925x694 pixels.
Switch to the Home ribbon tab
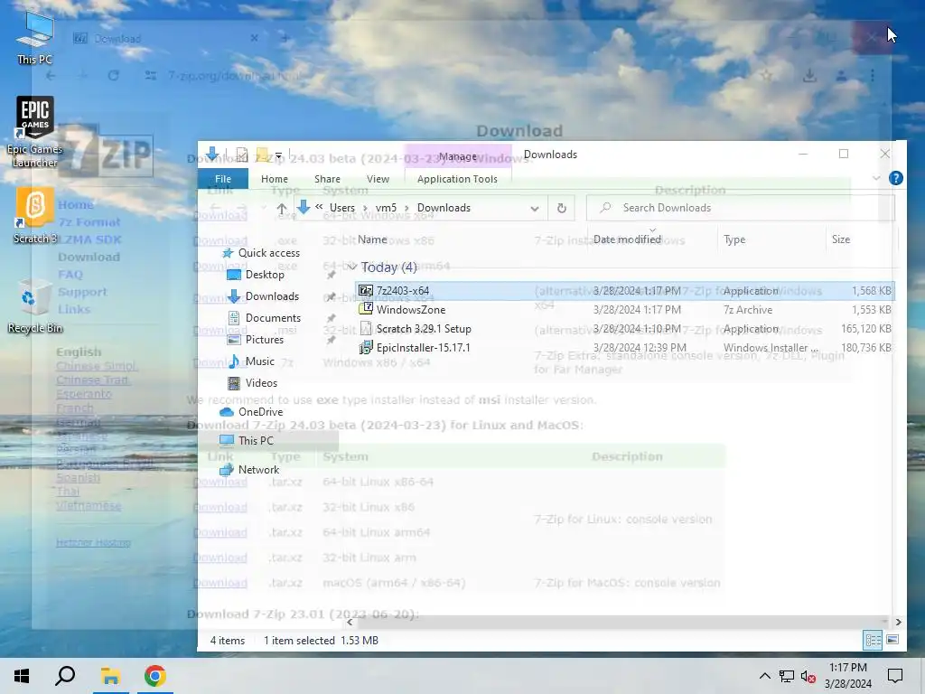pos(275,179)
